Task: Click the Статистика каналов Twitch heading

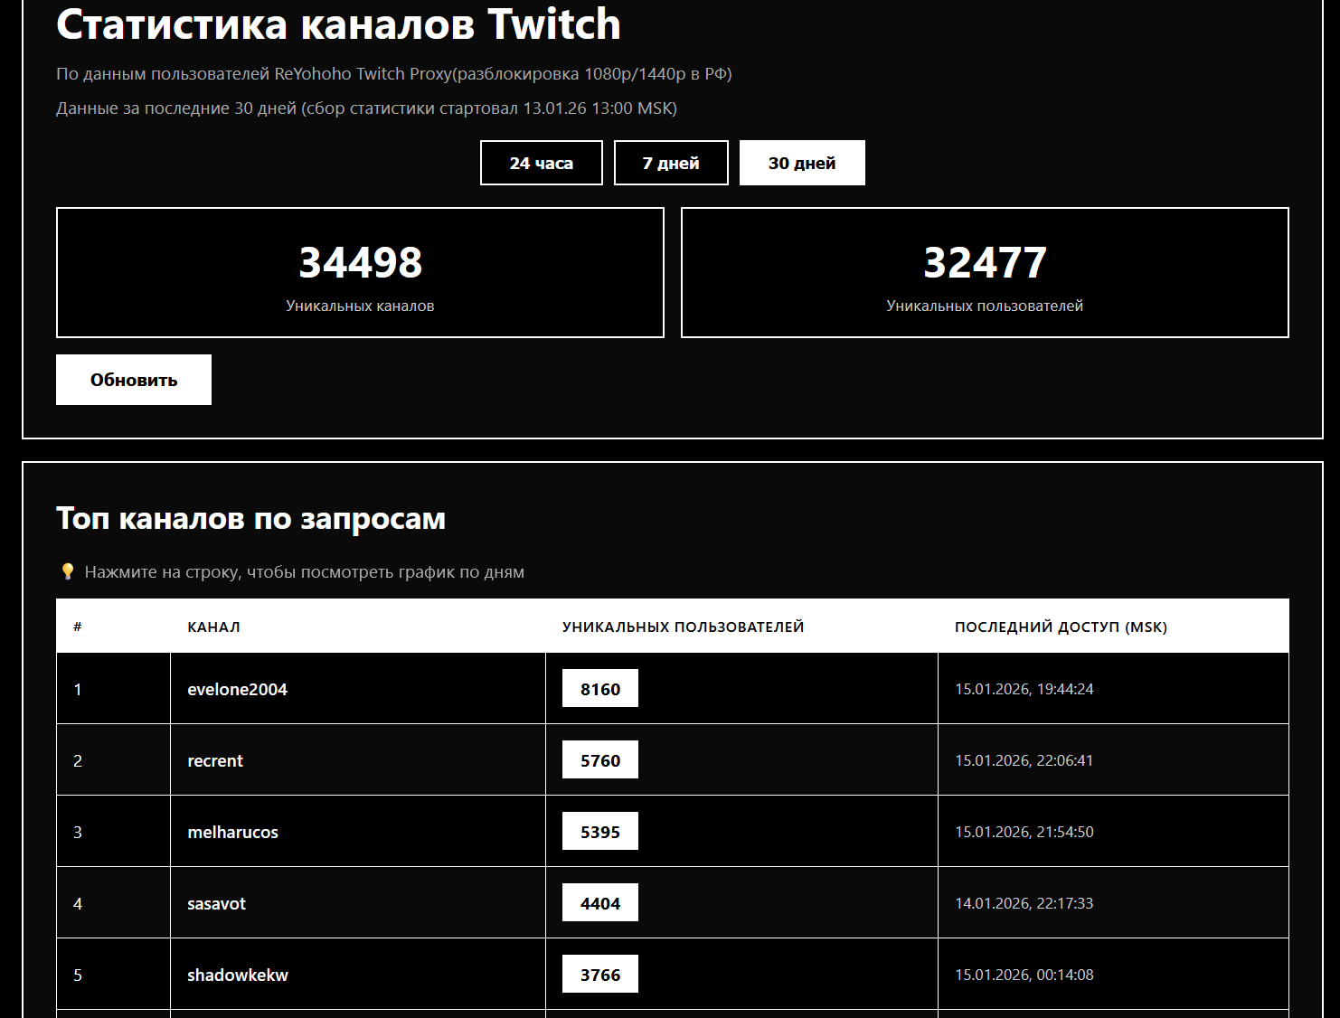Action: click(x=338, y=24)
